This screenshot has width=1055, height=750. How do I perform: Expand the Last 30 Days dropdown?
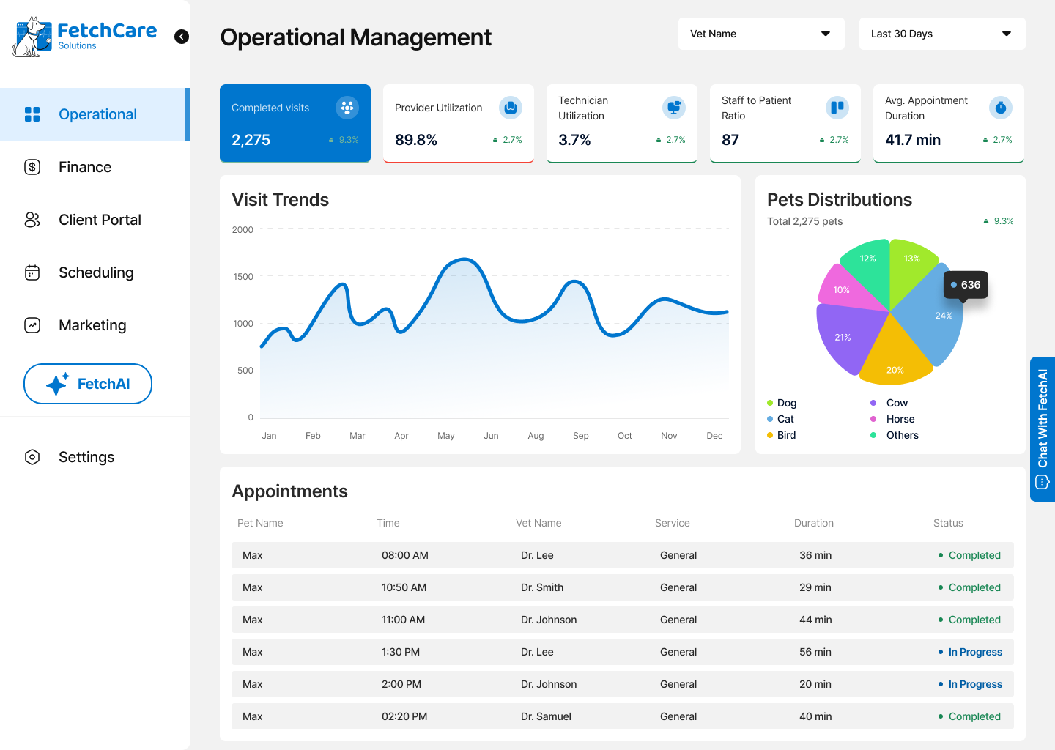[941, 34]
